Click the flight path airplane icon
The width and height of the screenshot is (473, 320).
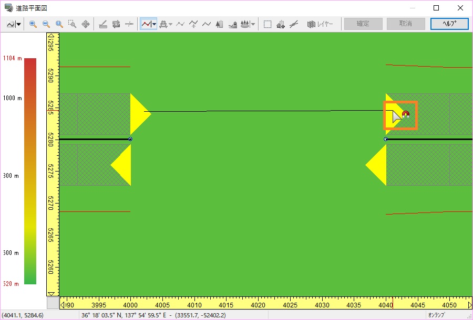point(193,24)
